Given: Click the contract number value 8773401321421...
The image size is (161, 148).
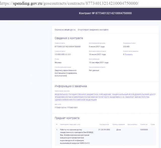Looking at the screenshot, I should (67, 46).
